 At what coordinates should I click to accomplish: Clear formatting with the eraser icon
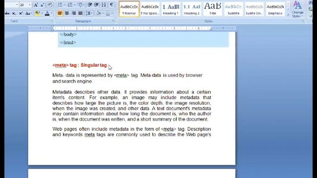(50, 5)
